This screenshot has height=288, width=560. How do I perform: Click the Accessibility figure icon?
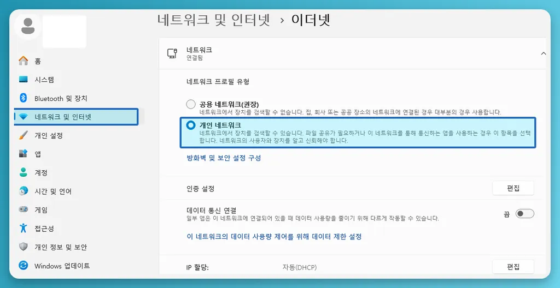point(23,228)
